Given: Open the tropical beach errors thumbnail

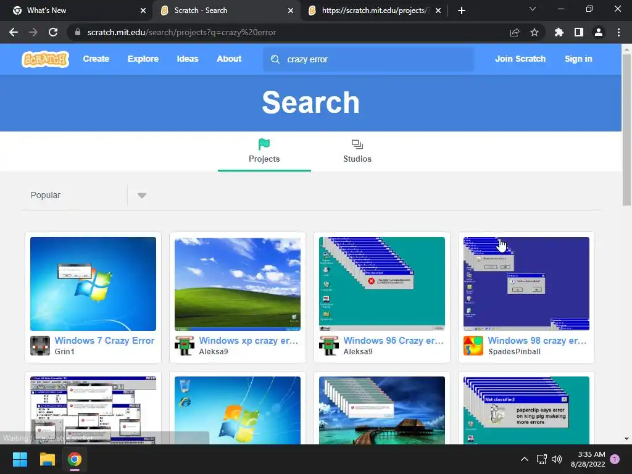Looking at the screenshot, I should (x=381, y=410).
